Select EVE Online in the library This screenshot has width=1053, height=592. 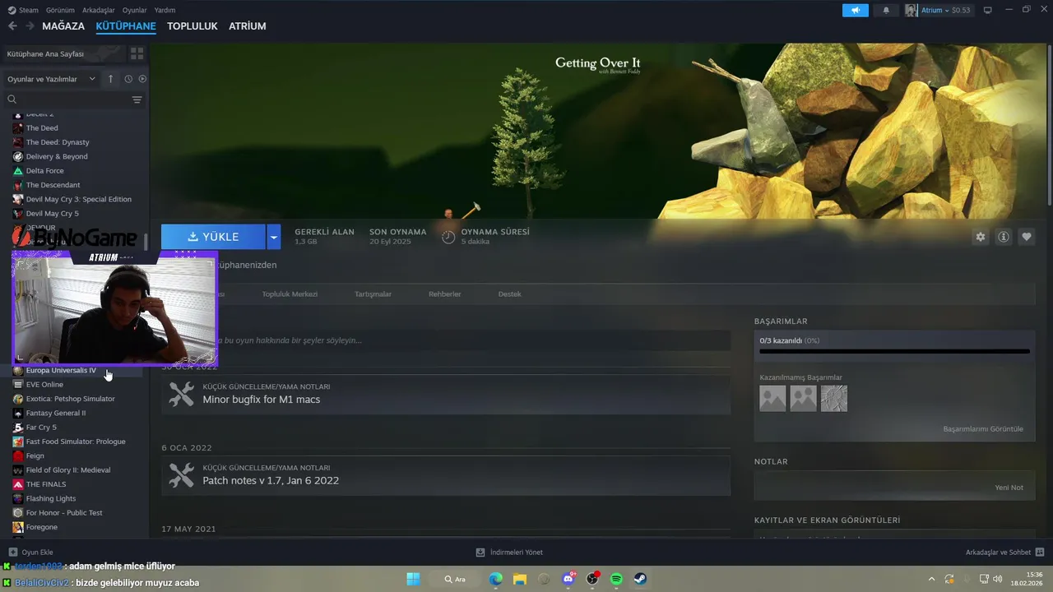point(44,385)
